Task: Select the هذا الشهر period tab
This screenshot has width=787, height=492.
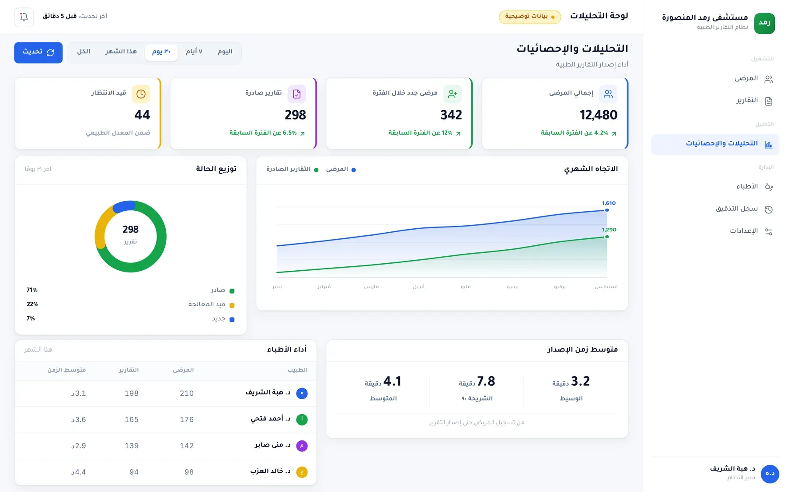Action: tap(121, 52)
